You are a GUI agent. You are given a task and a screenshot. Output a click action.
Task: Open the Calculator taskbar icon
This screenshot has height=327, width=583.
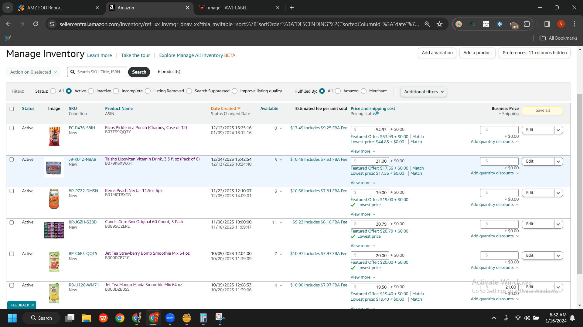(x=203, y=318)
